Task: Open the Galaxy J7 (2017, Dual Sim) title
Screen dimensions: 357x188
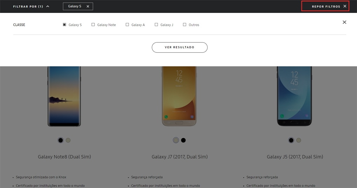Action: 180,157
